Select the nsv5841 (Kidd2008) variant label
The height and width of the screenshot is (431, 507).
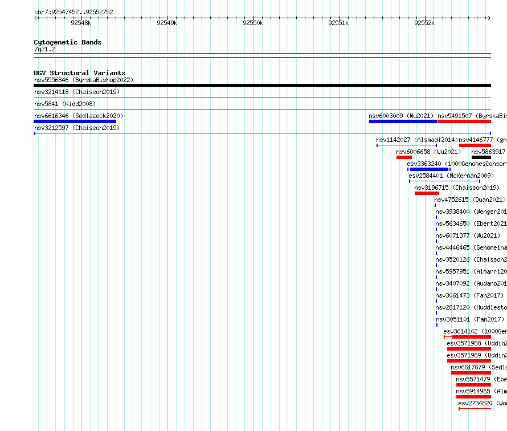(x=65, y=104)
